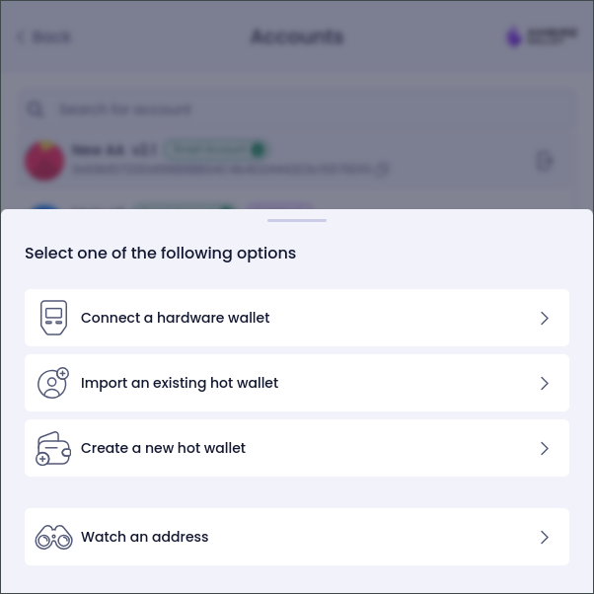Click the bottom sheet drag handle
Image resolution: width=594 pixels, height=594 pixels.
pos(297,220)
